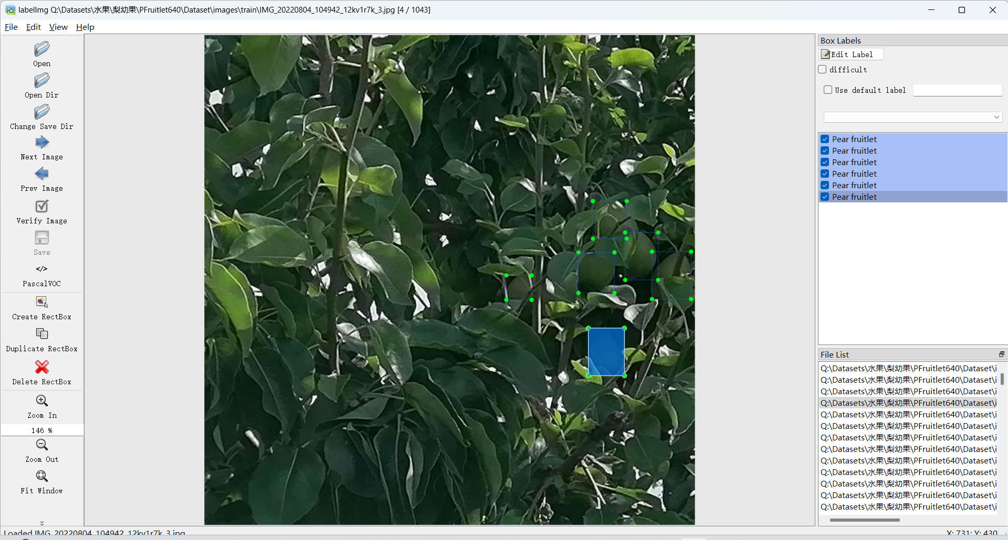Expand toolbar overflow chevron at bottom
The width and height of the screenshot is (1008, 540).
pos(42,523)
